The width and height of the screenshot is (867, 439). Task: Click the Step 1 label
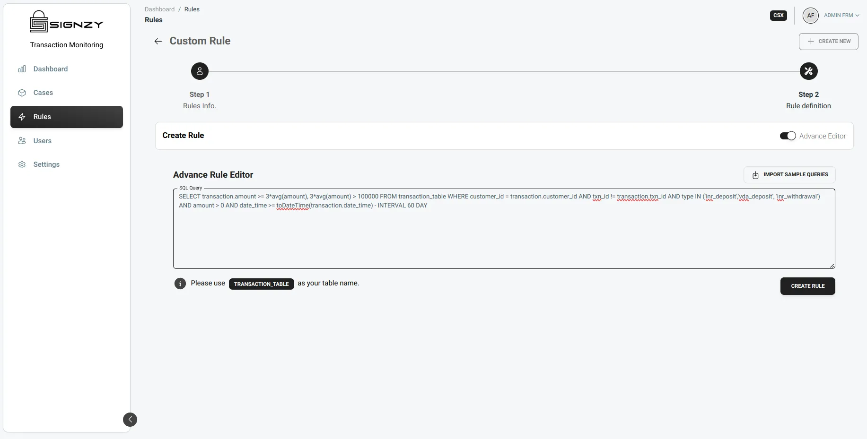(200, 95)
